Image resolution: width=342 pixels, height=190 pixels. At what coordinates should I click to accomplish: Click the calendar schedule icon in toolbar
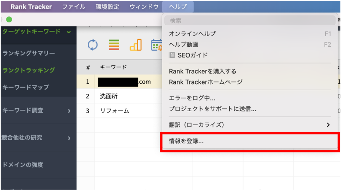[x=157, y=45]
